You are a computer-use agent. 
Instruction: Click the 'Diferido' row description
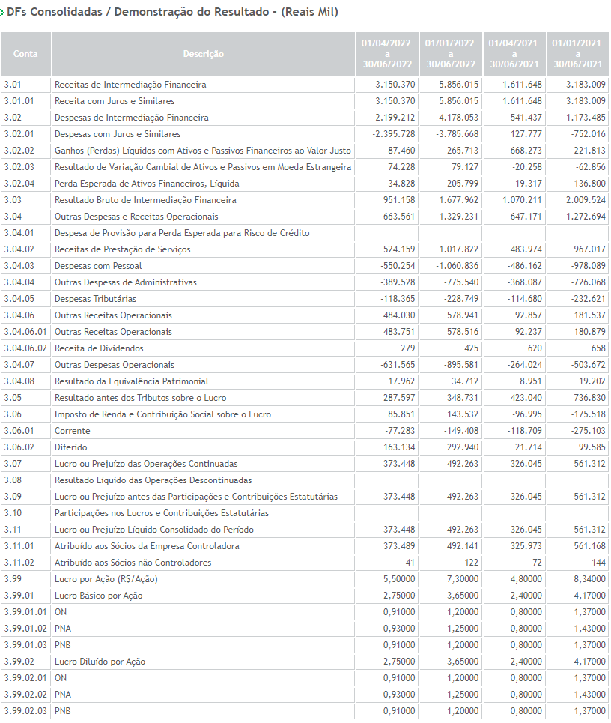point(71,447)
